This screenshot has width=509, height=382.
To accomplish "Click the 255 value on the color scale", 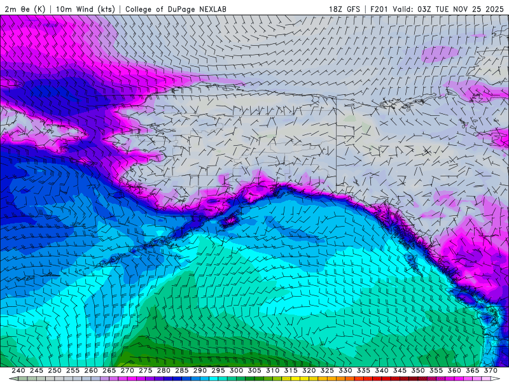I will click(x=73, y=371).
